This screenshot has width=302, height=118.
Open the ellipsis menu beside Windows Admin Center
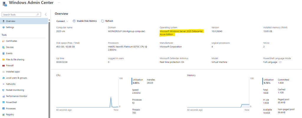pyautogui.click(x=59, y=2)
